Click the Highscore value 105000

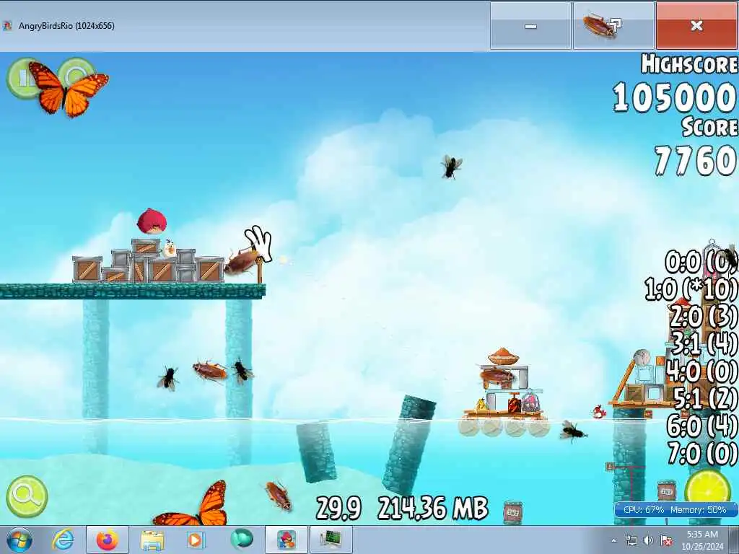coord(675,97)
